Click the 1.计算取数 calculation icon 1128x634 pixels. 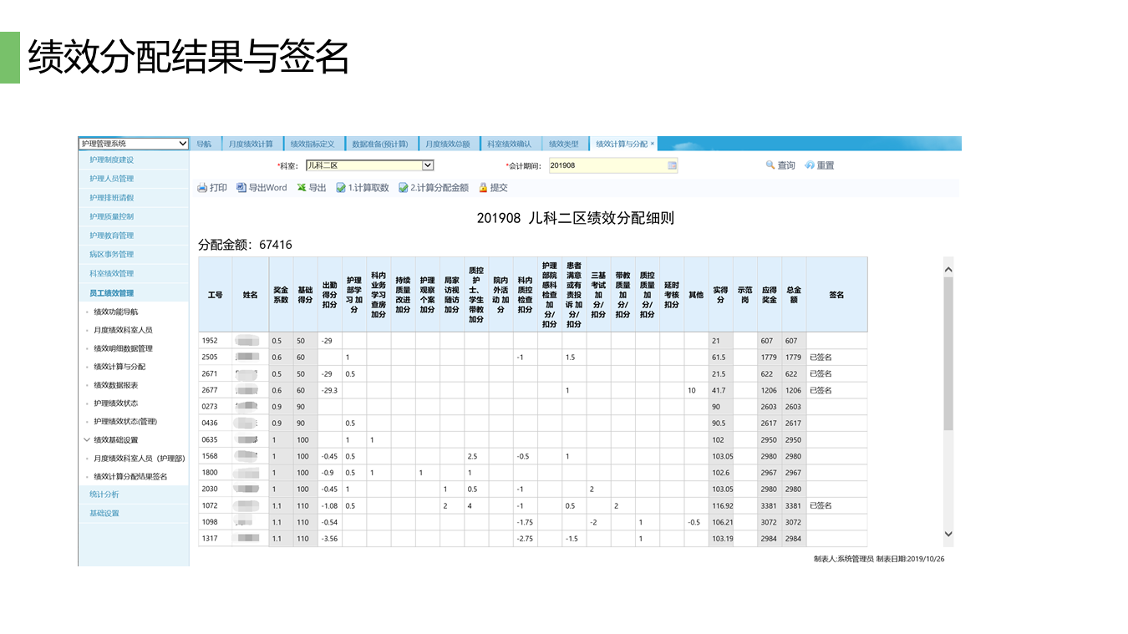click(x=342, y=187)
